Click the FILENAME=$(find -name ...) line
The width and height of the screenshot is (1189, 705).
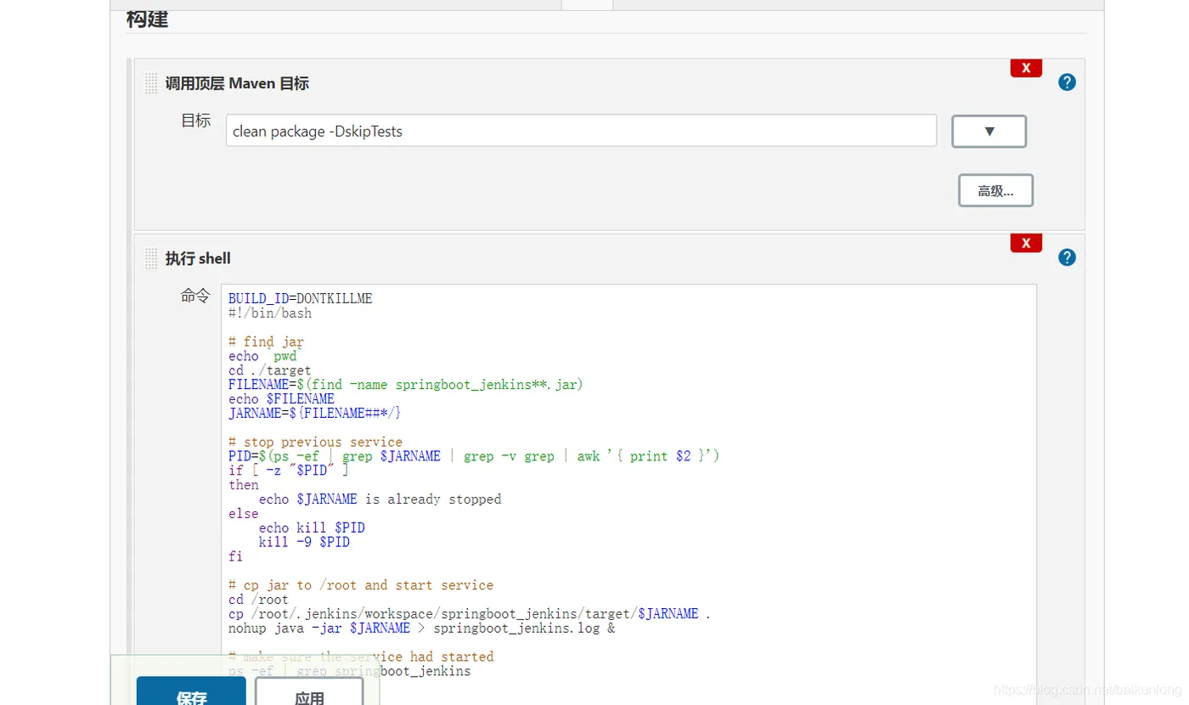point(406,385)
